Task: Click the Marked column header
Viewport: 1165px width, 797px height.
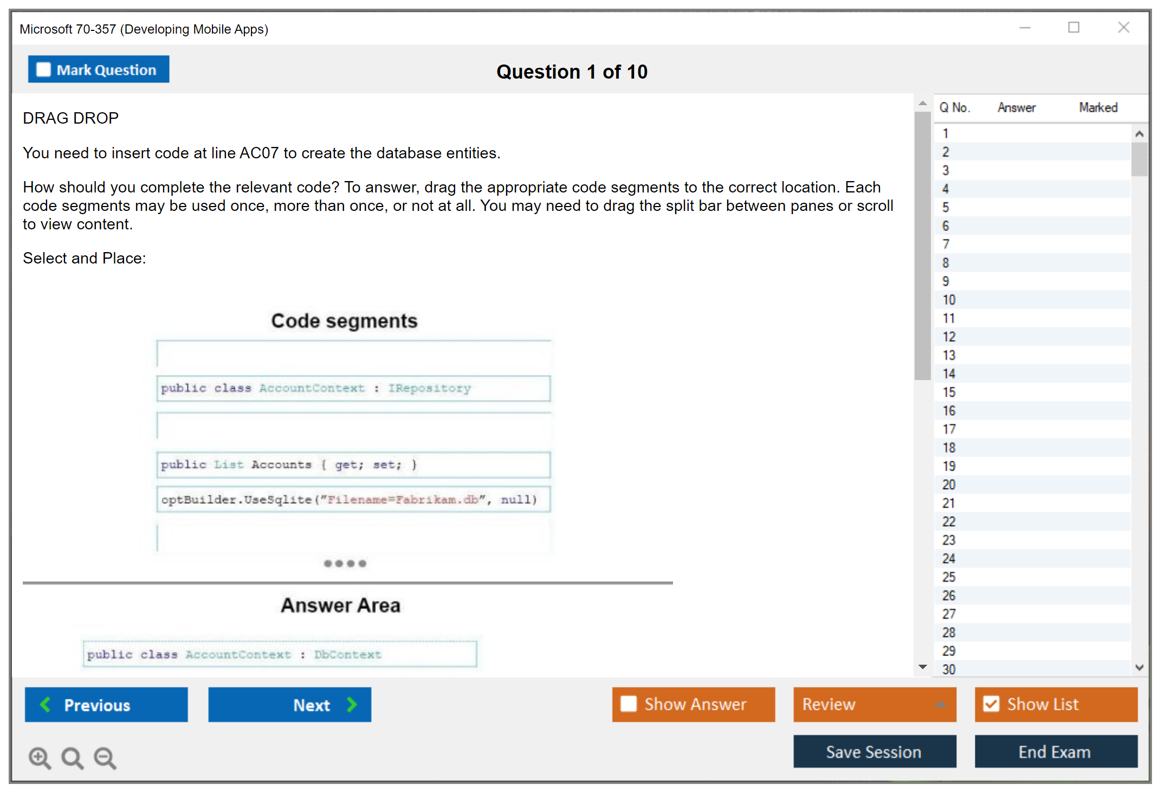Action: click(1098, 107)
